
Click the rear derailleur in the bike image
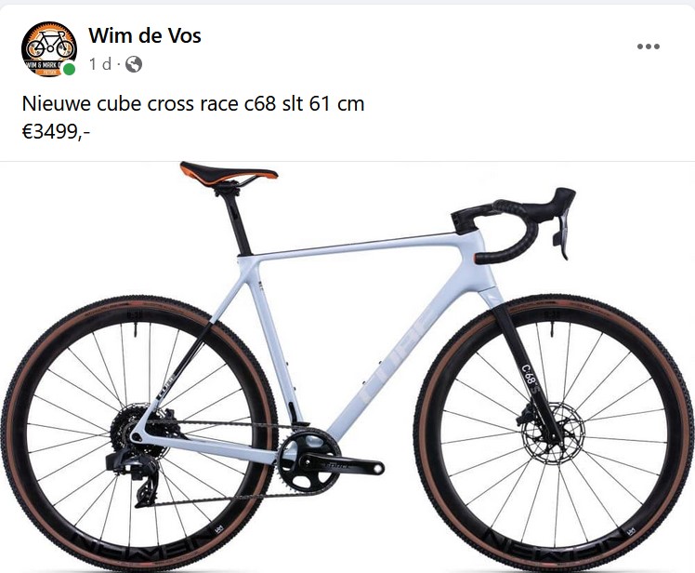(x=135, y=479)
